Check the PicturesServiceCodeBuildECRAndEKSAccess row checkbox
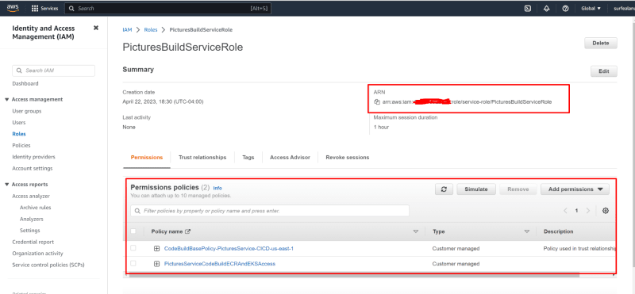Screen dimensions: 635x294 (x=133, y=263)
